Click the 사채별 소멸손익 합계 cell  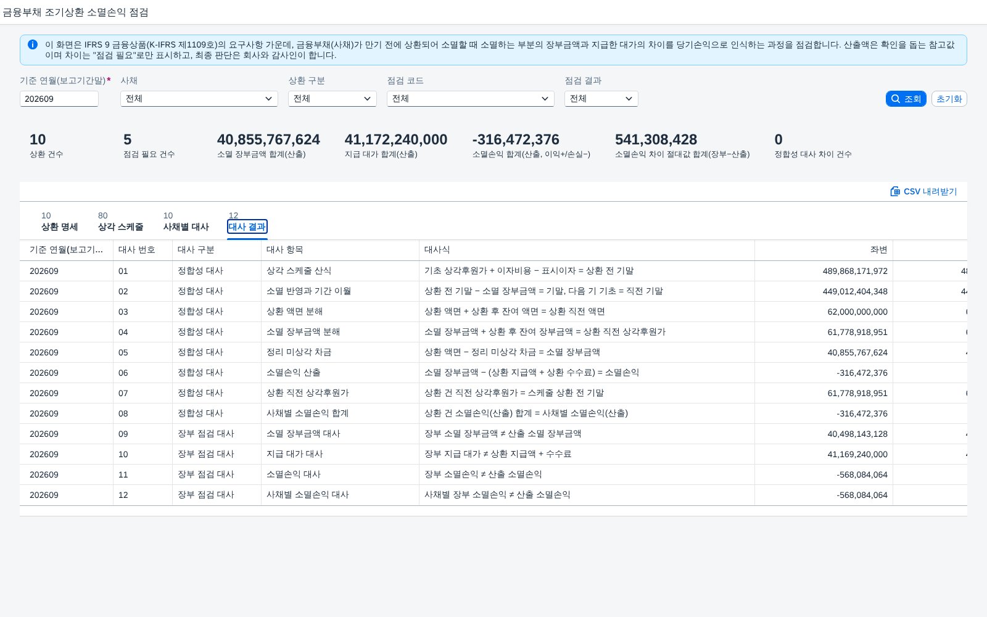tap(341, 413)
